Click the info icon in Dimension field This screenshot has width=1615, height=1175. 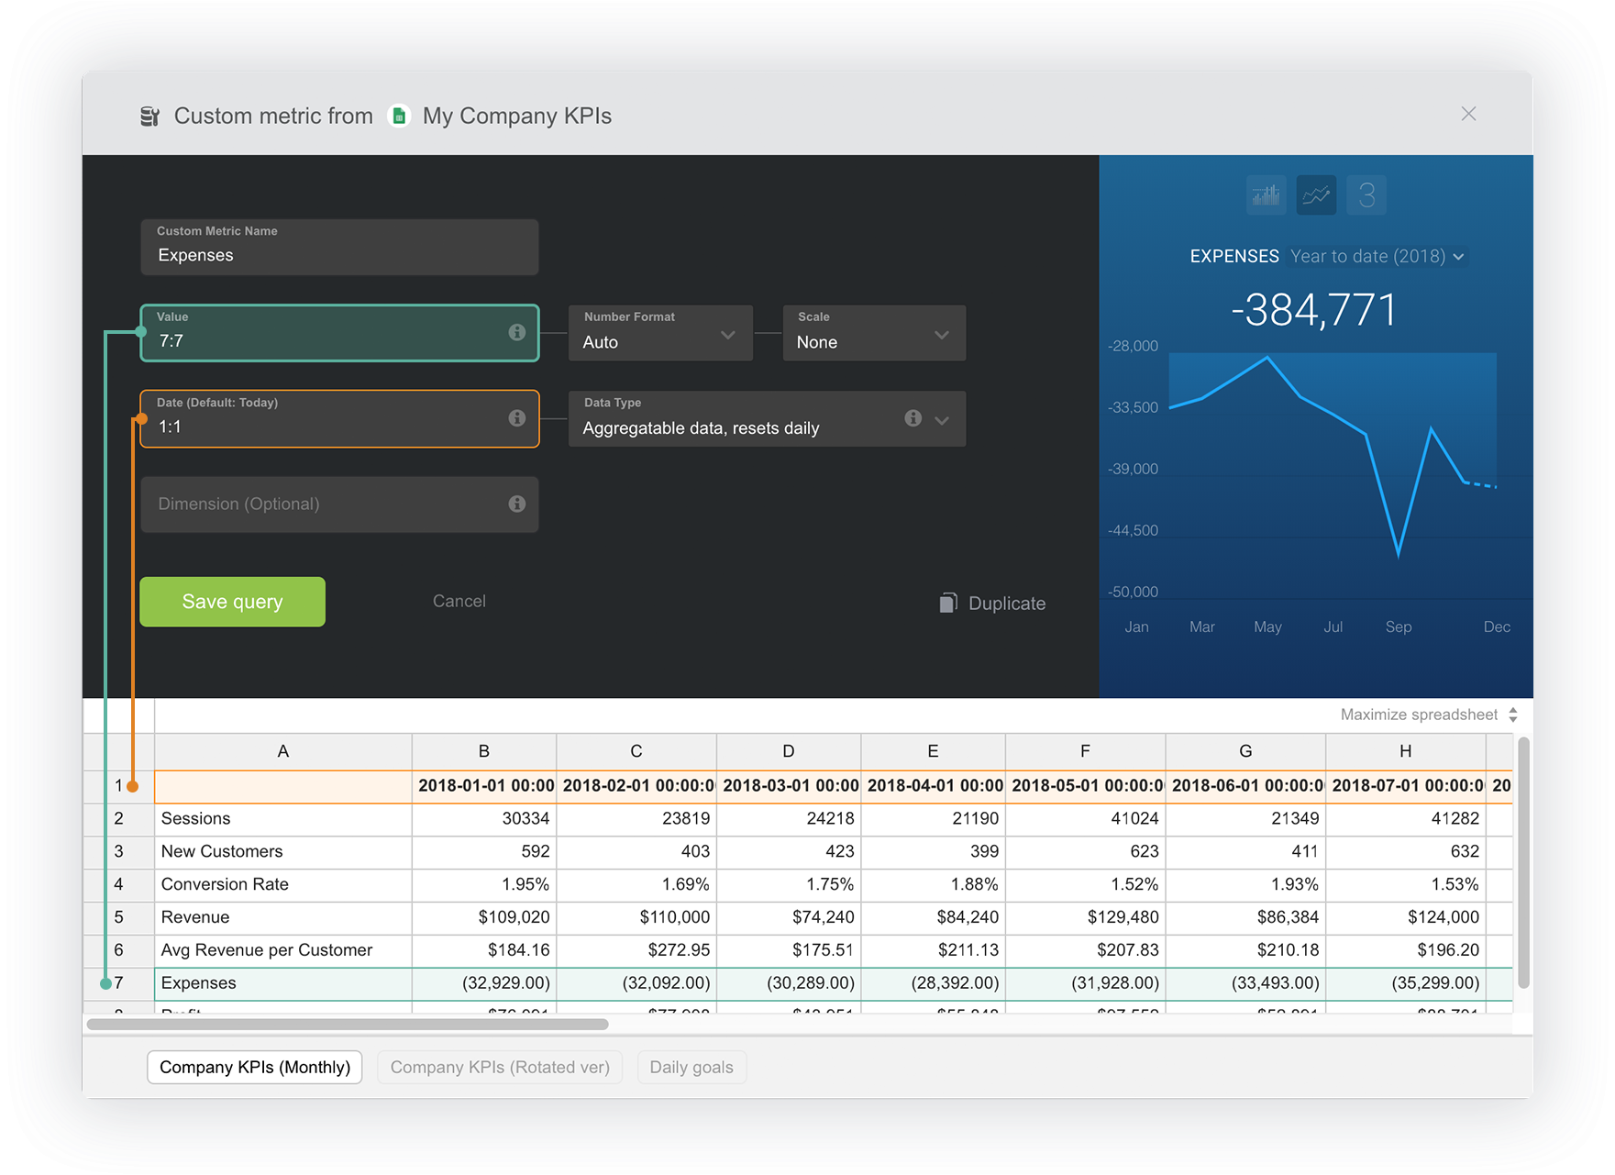pyautogui.click(x=517, y=504)
